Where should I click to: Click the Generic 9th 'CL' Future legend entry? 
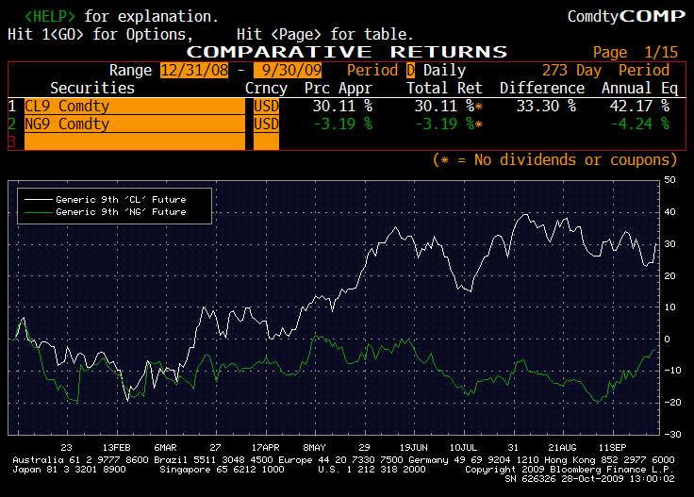pos(121,200)
